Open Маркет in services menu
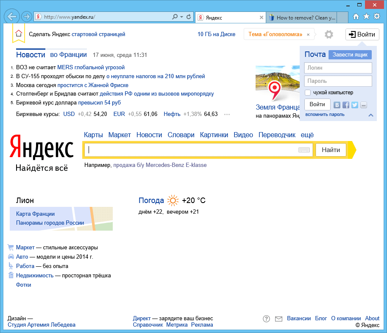The image size is (387, 333). [x=120, y=135]
